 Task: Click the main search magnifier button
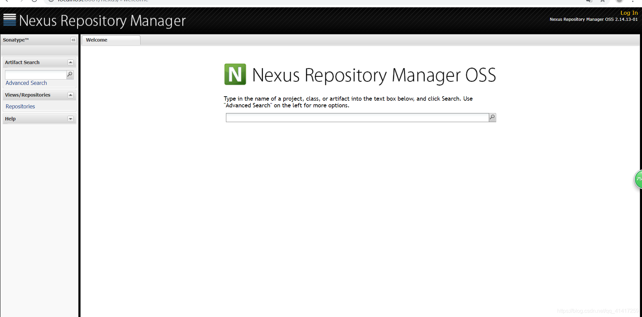coord(492,117)
